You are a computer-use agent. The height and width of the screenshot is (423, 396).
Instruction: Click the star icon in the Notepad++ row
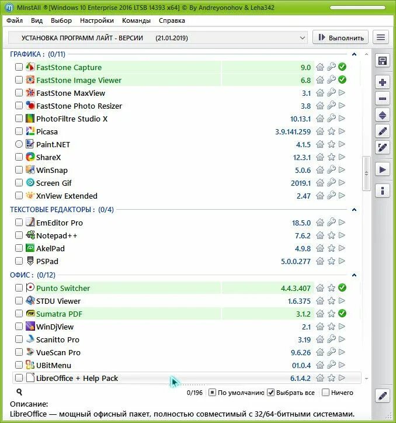click(x=331, y=235)
